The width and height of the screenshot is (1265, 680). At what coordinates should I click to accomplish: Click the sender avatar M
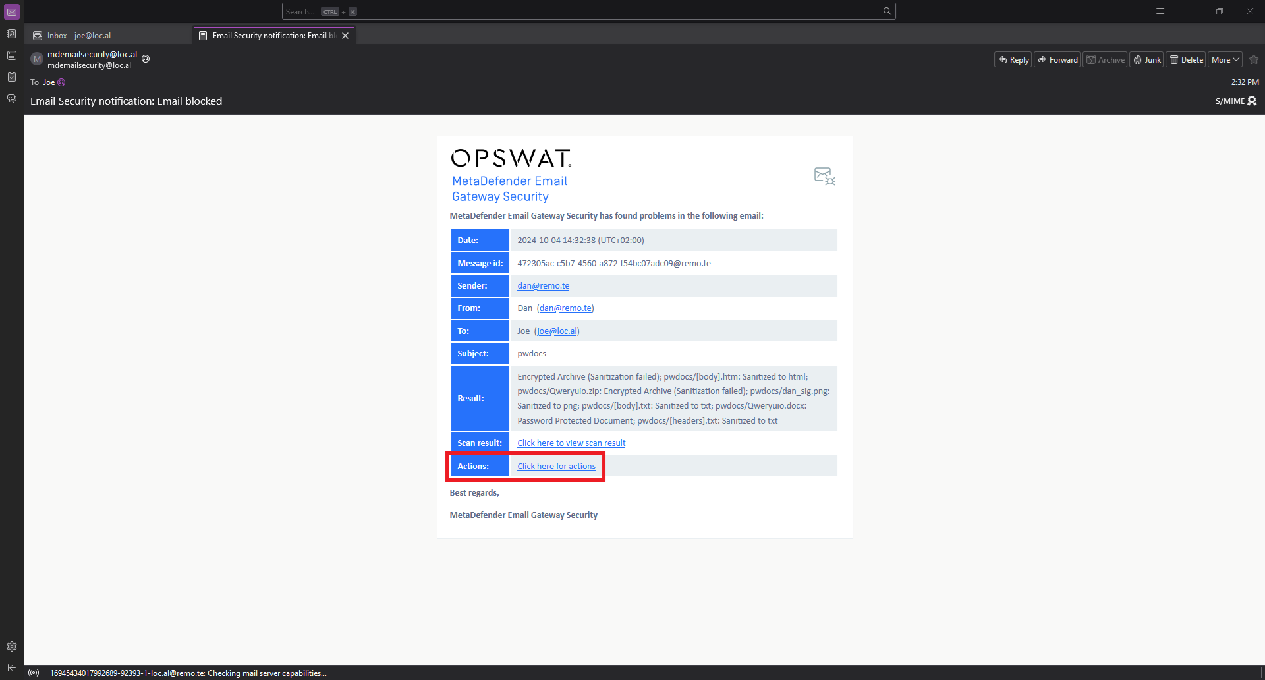coord(37,59)
